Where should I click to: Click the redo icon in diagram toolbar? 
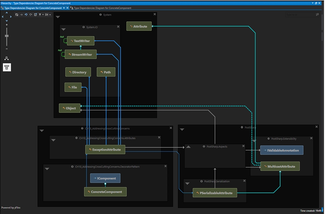click(31, 15)
